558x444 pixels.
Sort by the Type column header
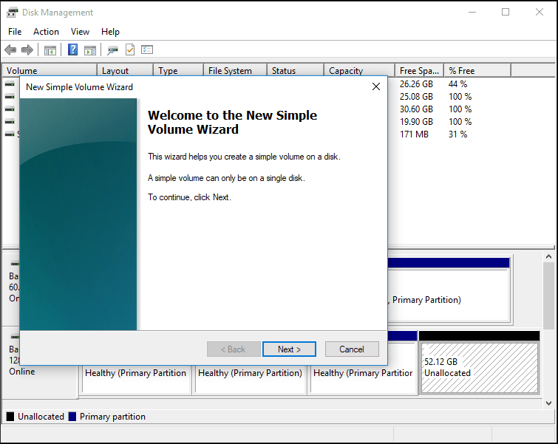click(x=179, y=70)
